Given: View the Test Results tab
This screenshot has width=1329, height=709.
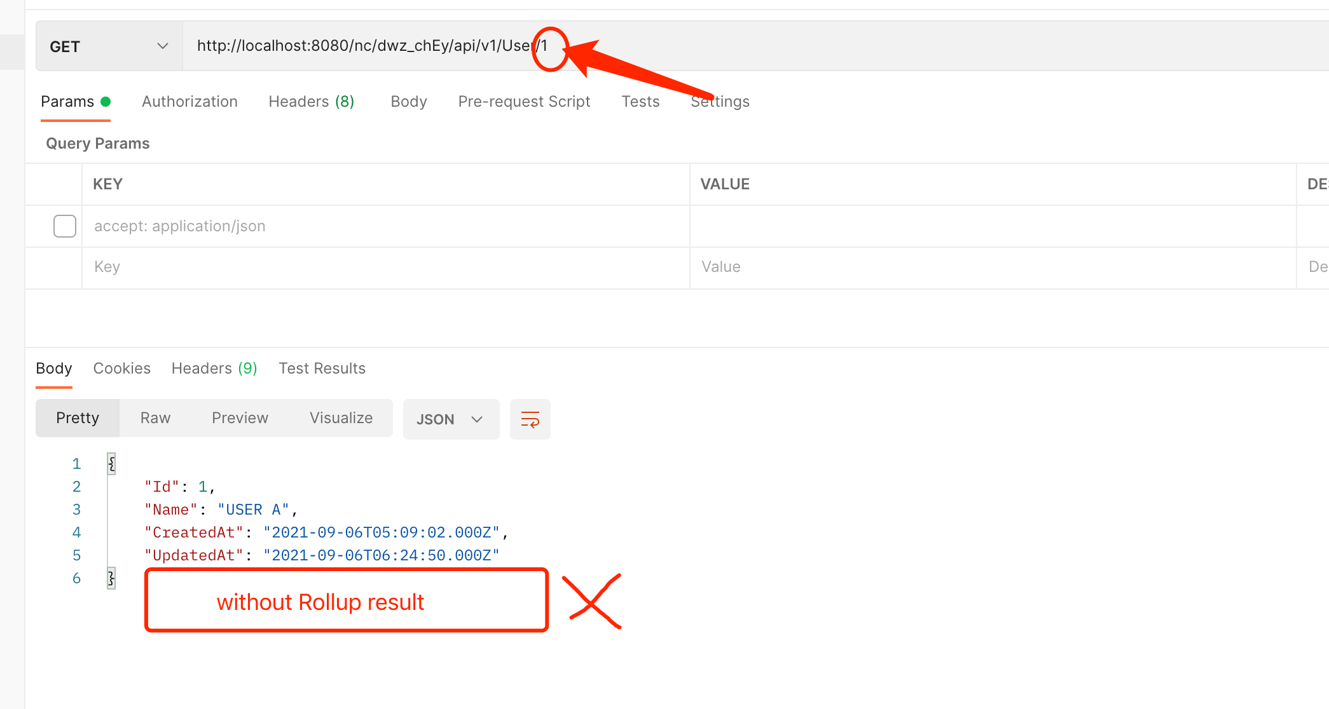Looking at the screenshot, I should tap(322, 368).
